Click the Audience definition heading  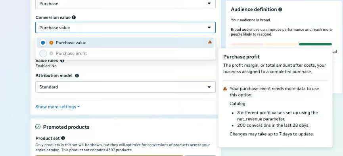[x=254, y=9]
